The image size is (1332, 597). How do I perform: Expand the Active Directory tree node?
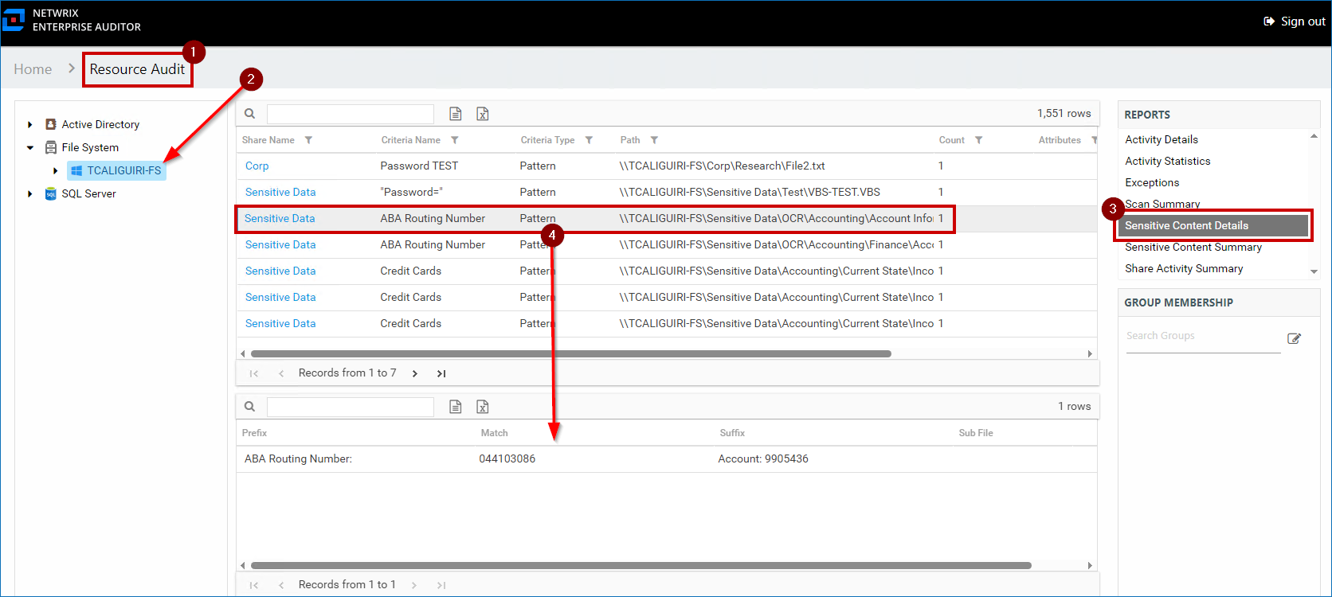click(x=30, y=125)
